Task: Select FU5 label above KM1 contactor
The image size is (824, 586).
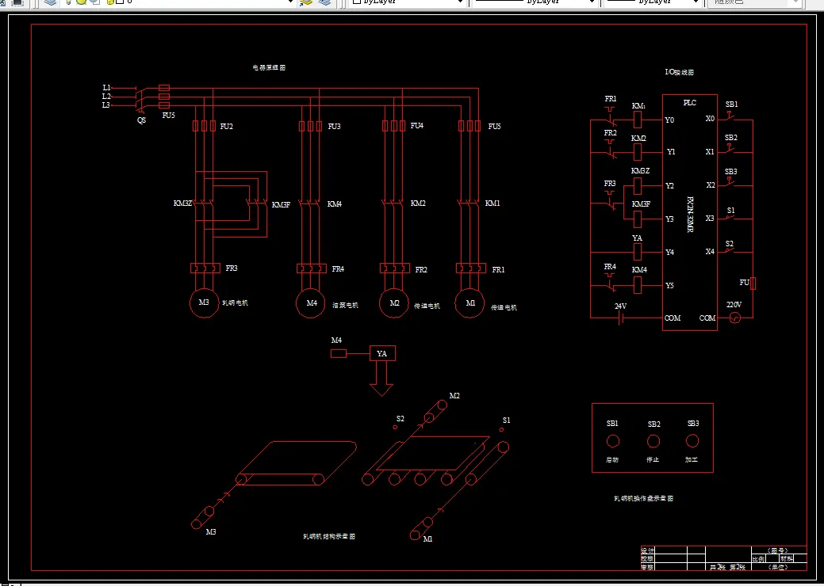Action: click(x=494, y=127)
